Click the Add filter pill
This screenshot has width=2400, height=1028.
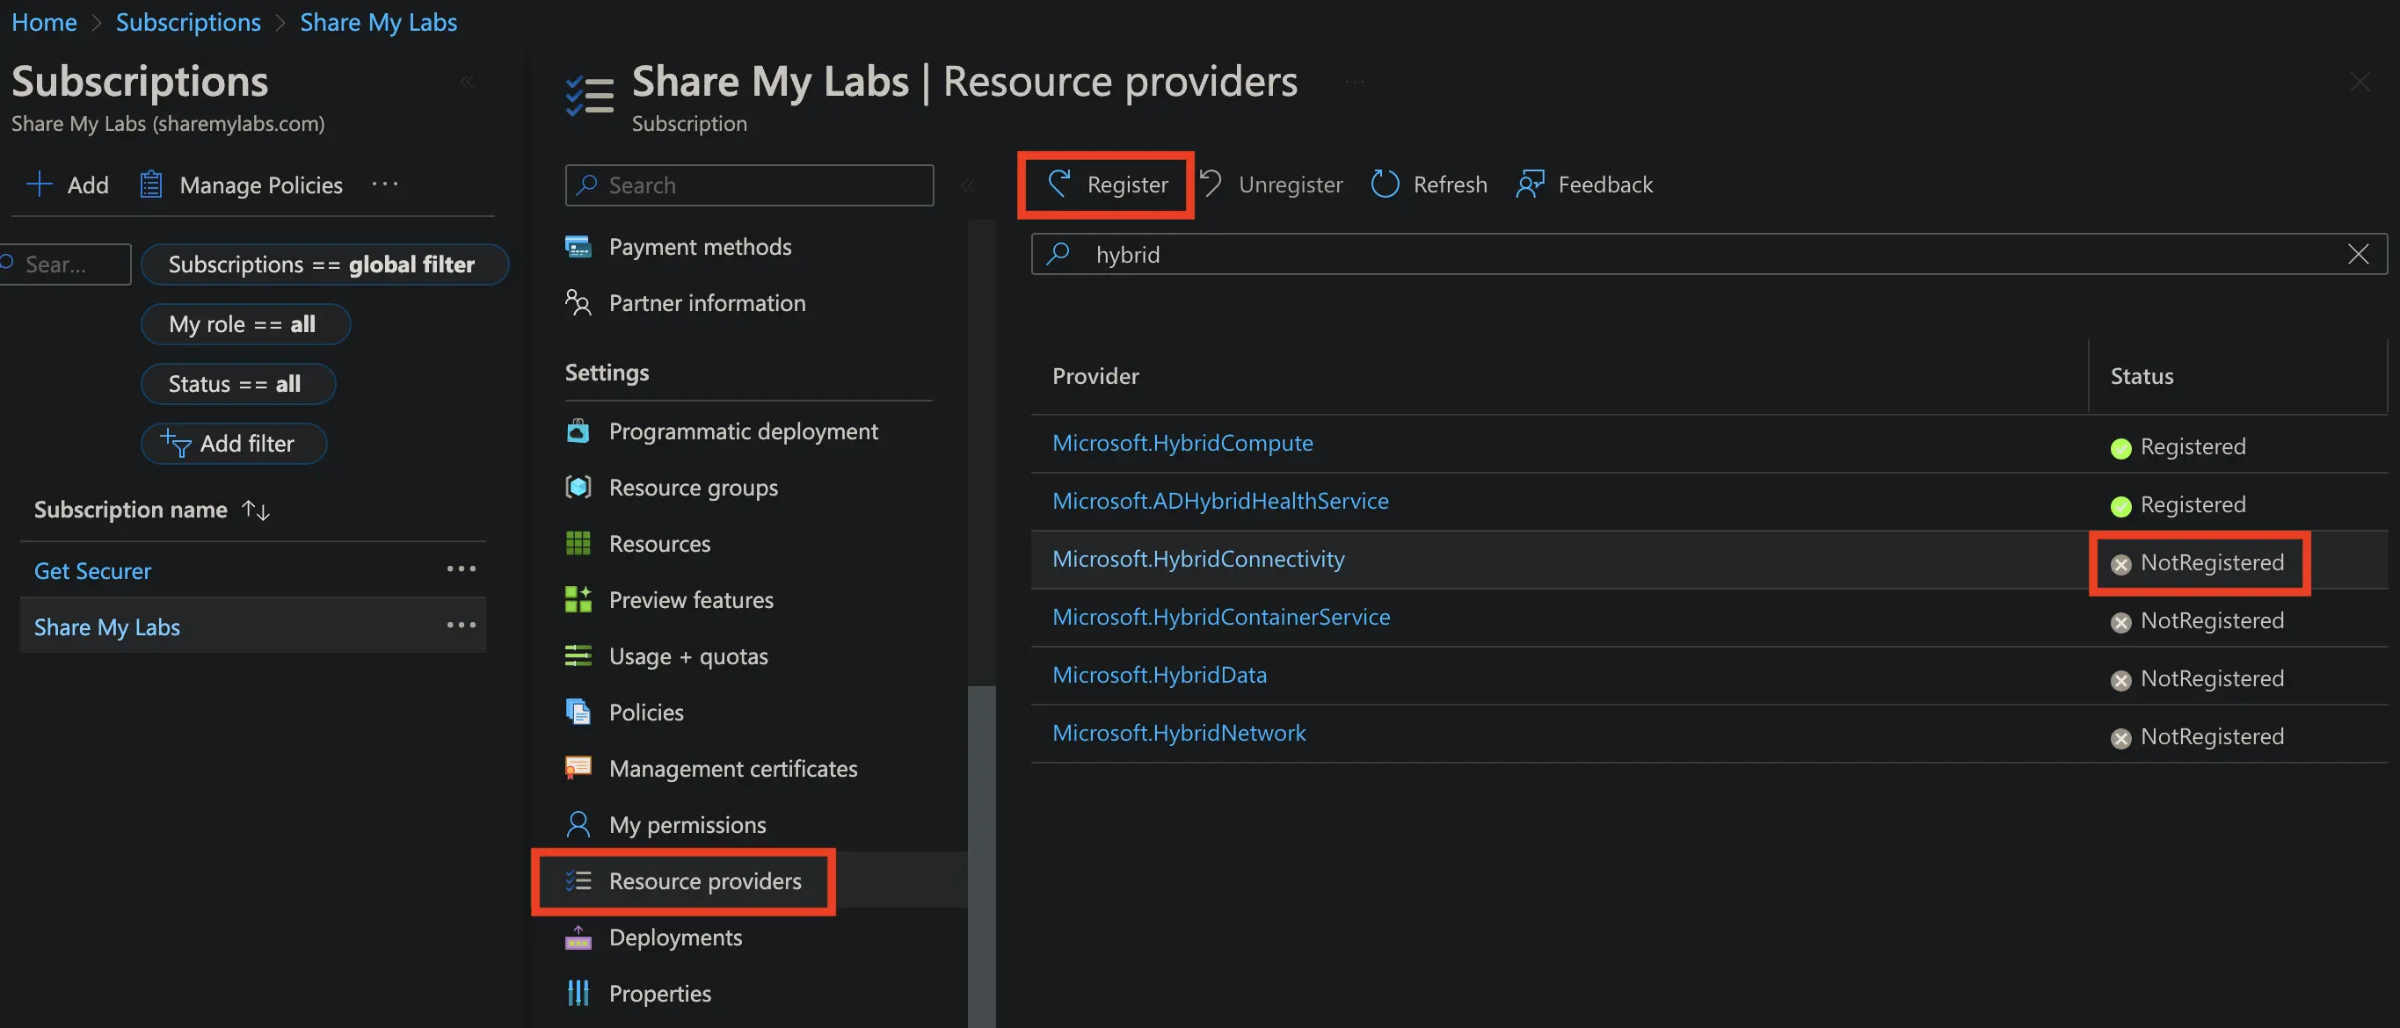click(x=233, y=443)
